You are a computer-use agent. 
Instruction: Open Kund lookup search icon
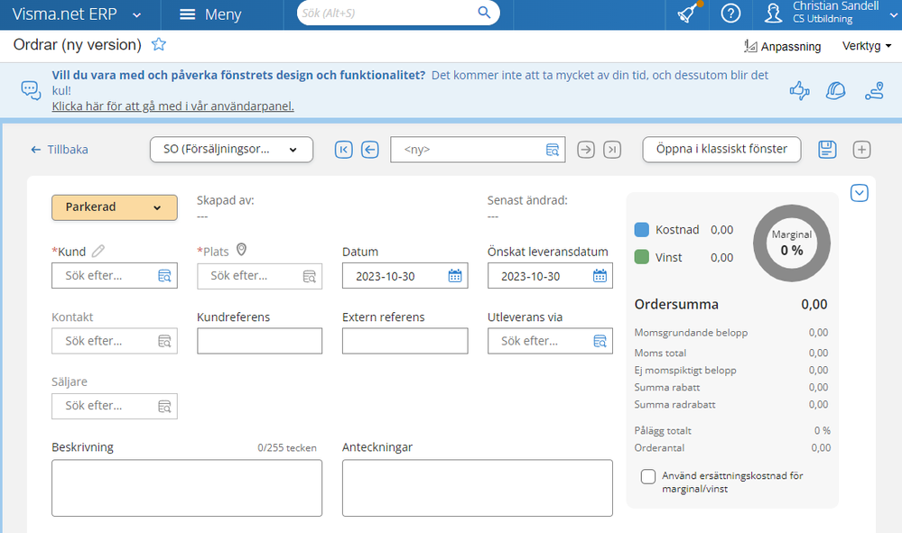pos(164,276)
